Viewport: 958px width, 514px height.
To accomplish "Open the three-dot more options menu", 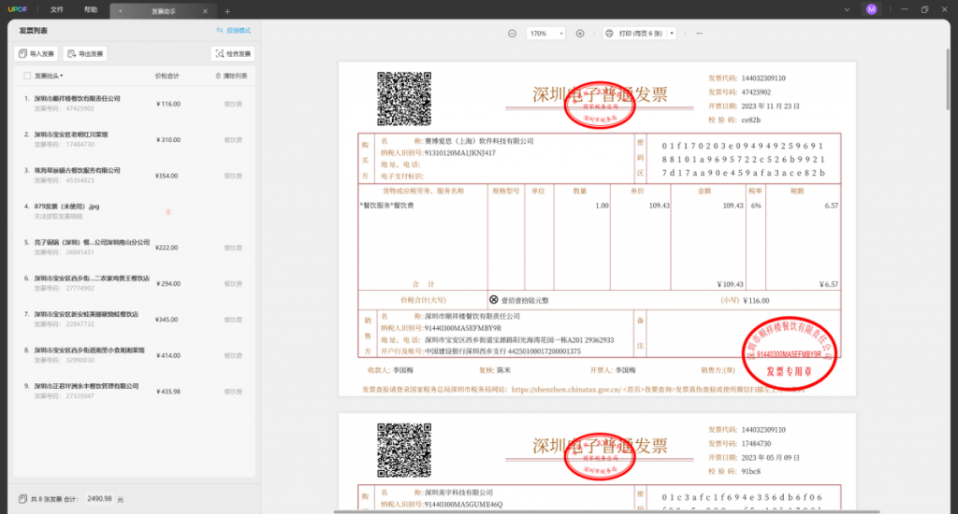I will 699,34.
